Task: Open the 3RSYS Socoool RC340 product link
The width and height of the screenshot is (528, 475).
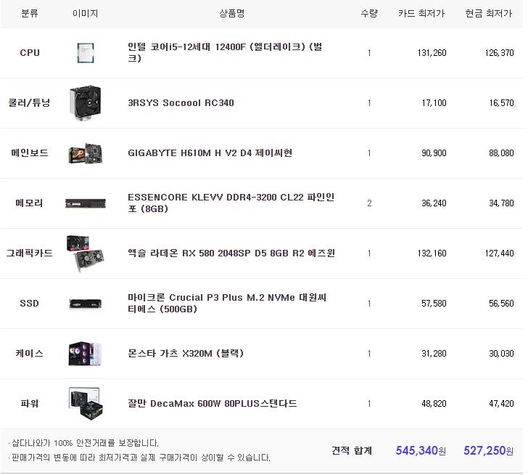Action: [181, 103]
